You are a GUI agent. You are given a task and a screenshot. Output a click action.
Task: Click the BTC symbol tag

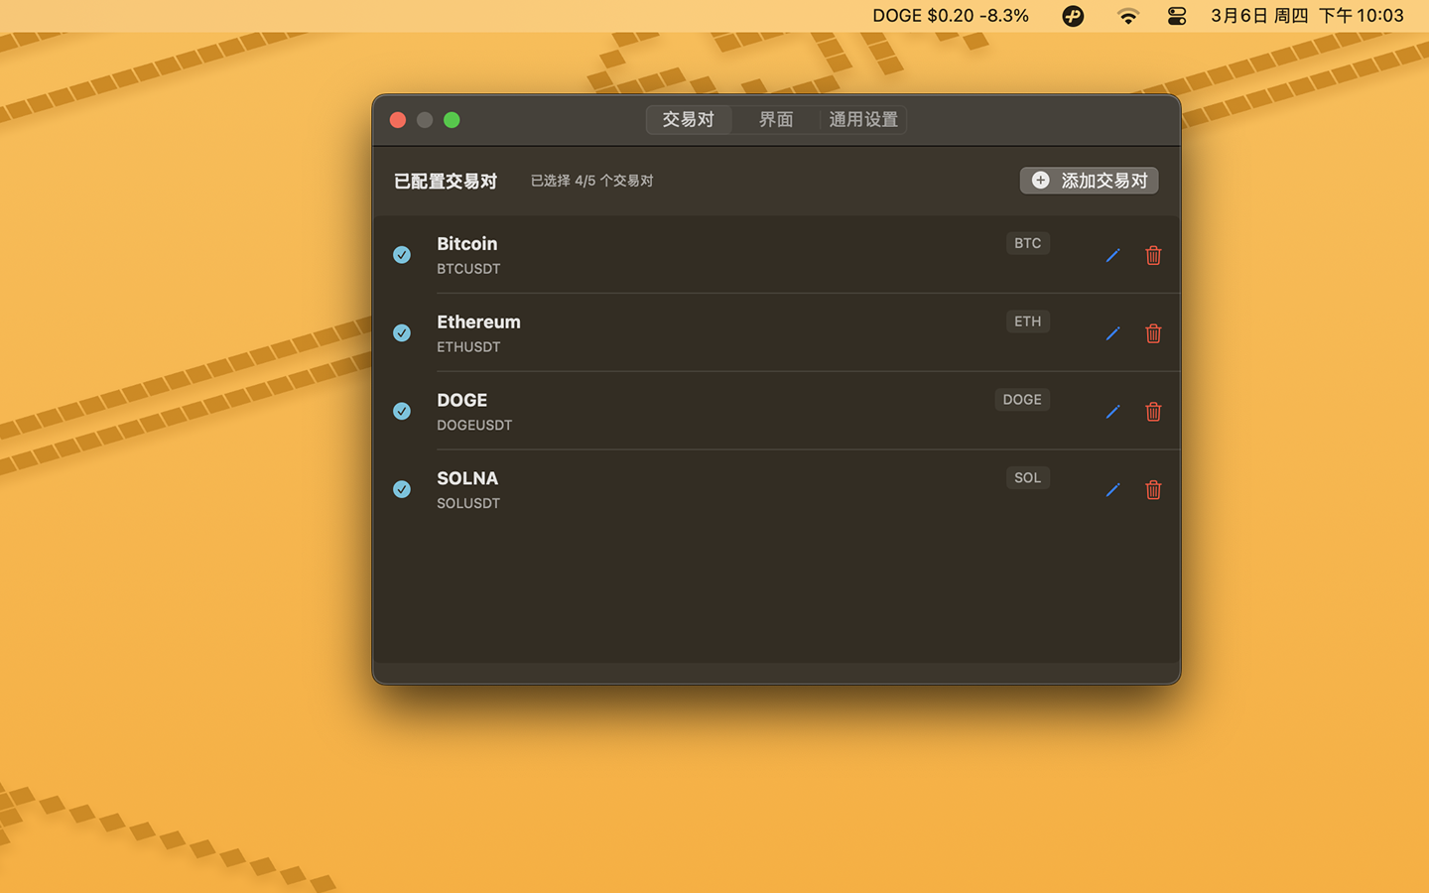1028,243
